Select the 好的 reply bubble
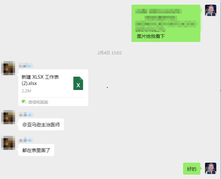The image size is (221, 179). (x=192, y=169)
